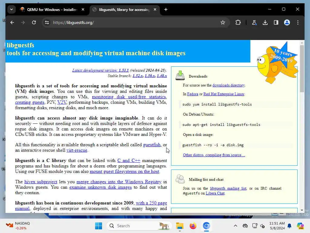Screen dimensions: 310x233
Task: Click the forward navigation arrow
Action: coord(23,22)
